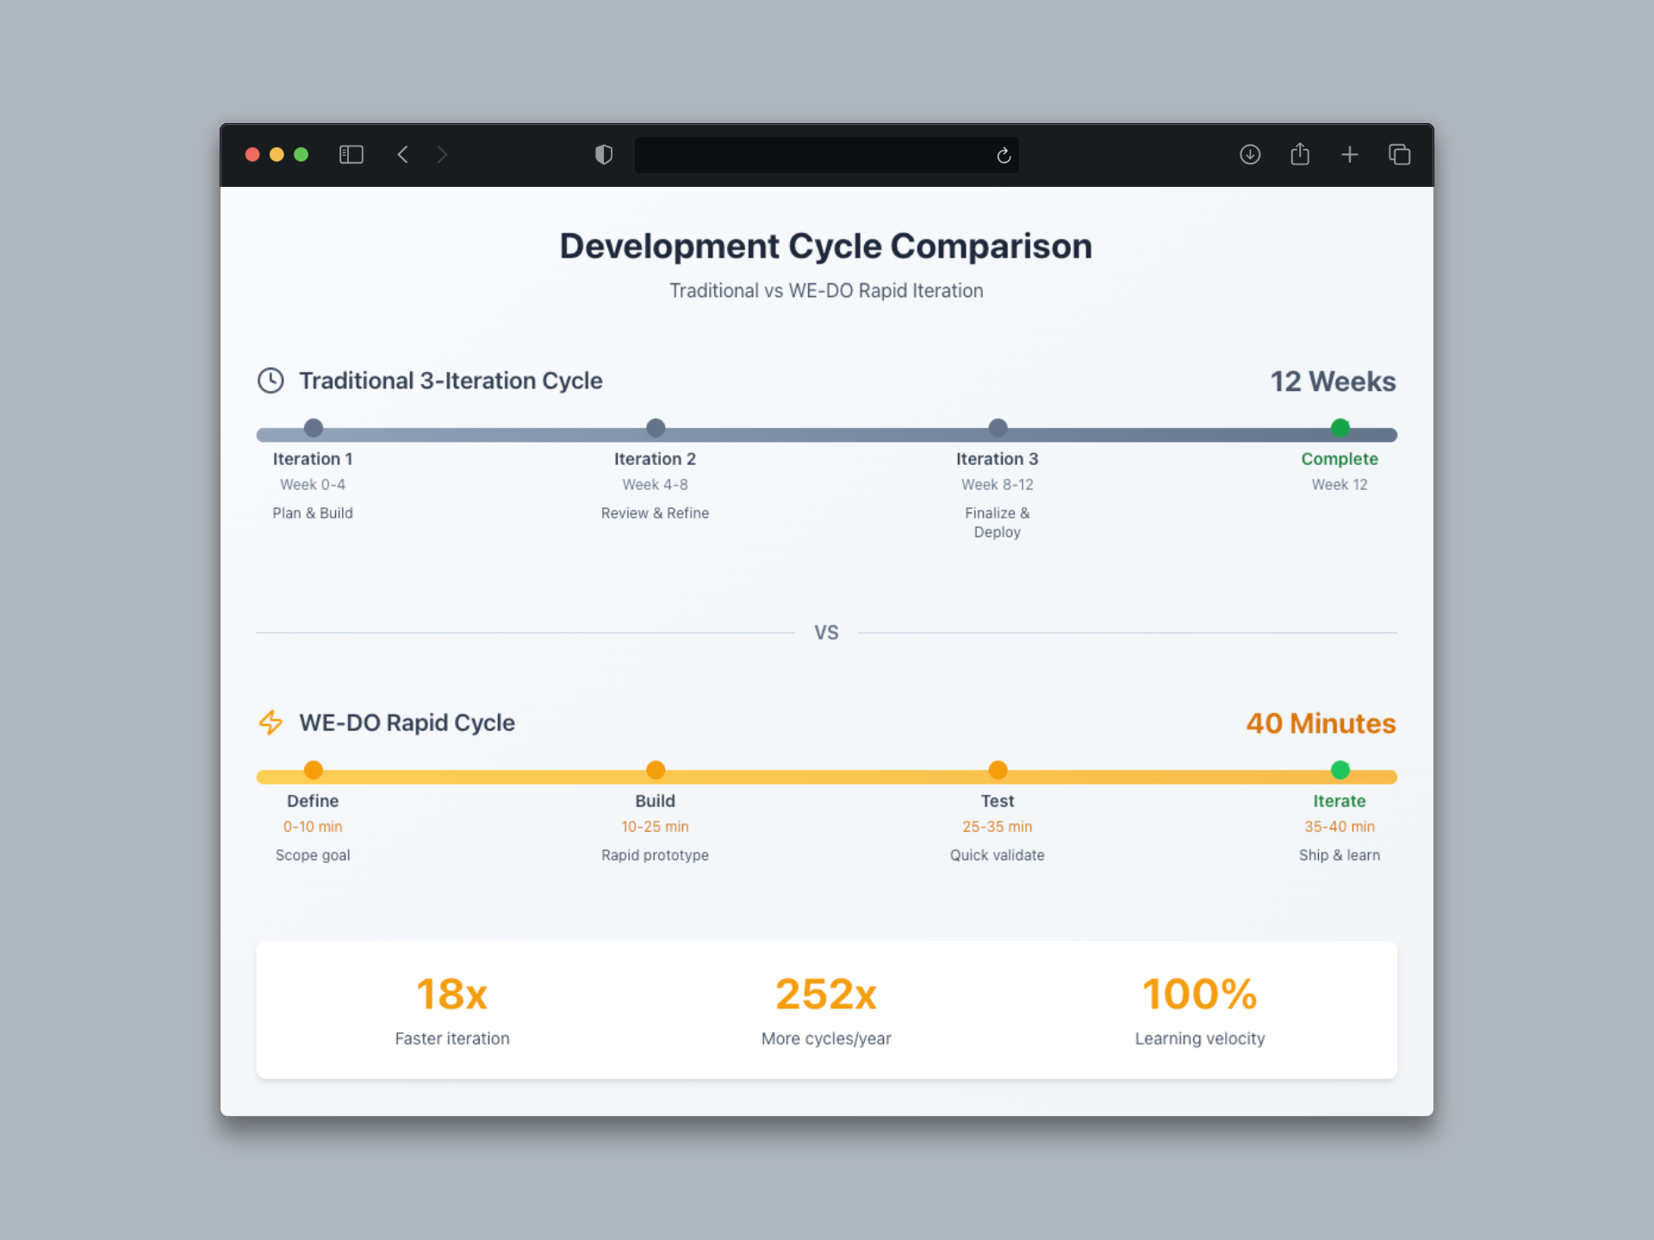Click the Iteration 1 timeline dot

pyautogui.click(x=314, y=428)
